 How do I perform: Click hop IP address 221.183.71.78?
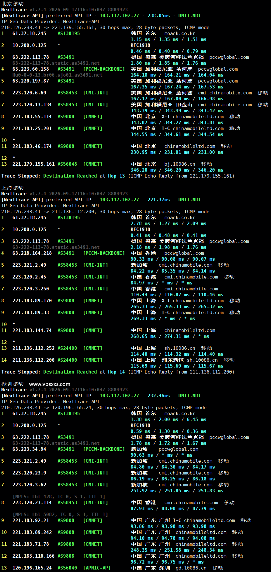pos(31,544)
